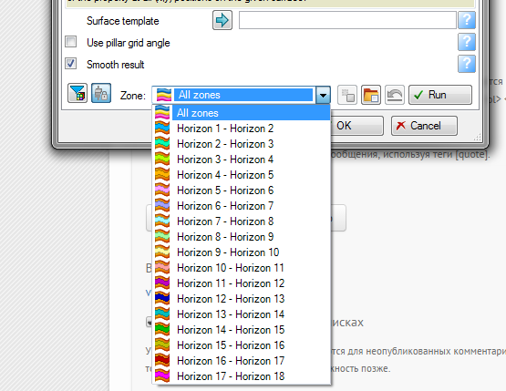Select zone Horizon 4 - Horizon 5

[242, 175]
